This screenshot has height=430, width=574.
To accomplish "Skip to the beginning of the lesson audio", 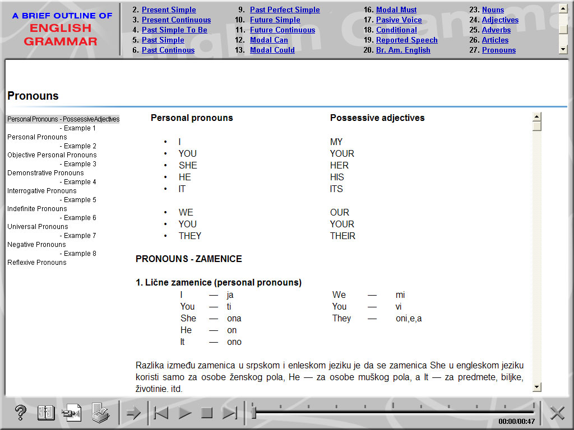I will click(161, 413).
